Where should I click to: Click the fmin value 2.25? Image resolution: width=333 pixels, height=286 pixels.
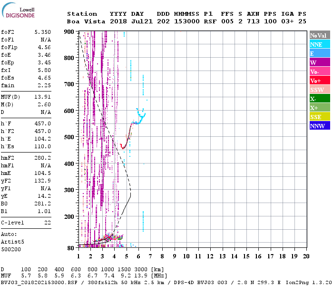click(x=44, y=85)
